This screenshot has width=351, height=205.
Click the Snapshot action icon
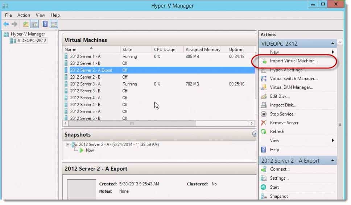pyautogui.click(x=264, y=196)
